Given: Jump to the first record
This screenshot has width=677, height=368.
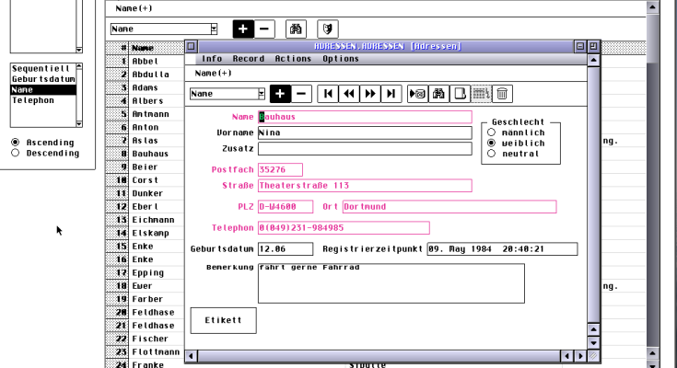Looking at the screenshot, I should (328, 93).
